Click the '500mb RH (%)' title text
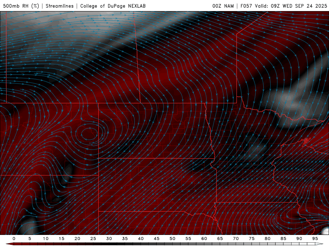The width and height of the screenshot is (329, 246). click(x=21, y=6)
